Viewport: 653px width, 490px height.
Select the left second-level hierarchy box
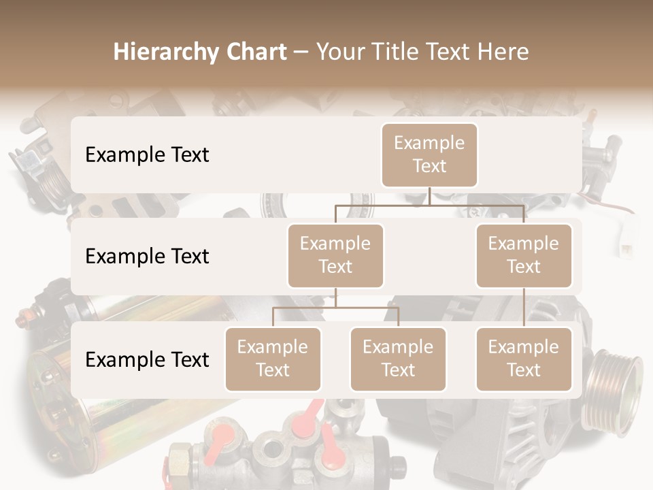click(335, 255)
